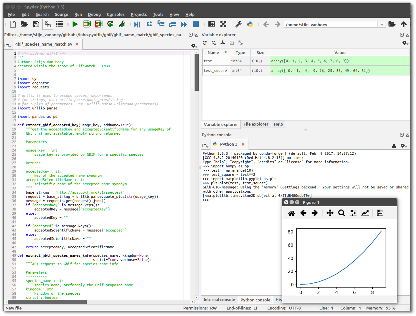Click the save all files icon
Screen dimensions: 416x316
tap(48, 24)
